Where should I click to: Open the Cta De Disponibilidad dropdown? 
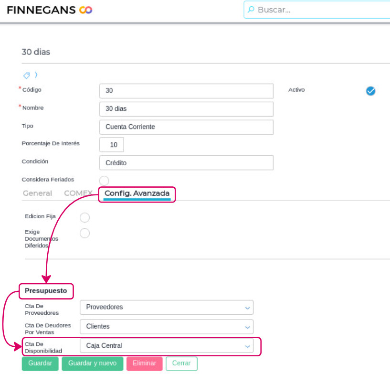167,346
